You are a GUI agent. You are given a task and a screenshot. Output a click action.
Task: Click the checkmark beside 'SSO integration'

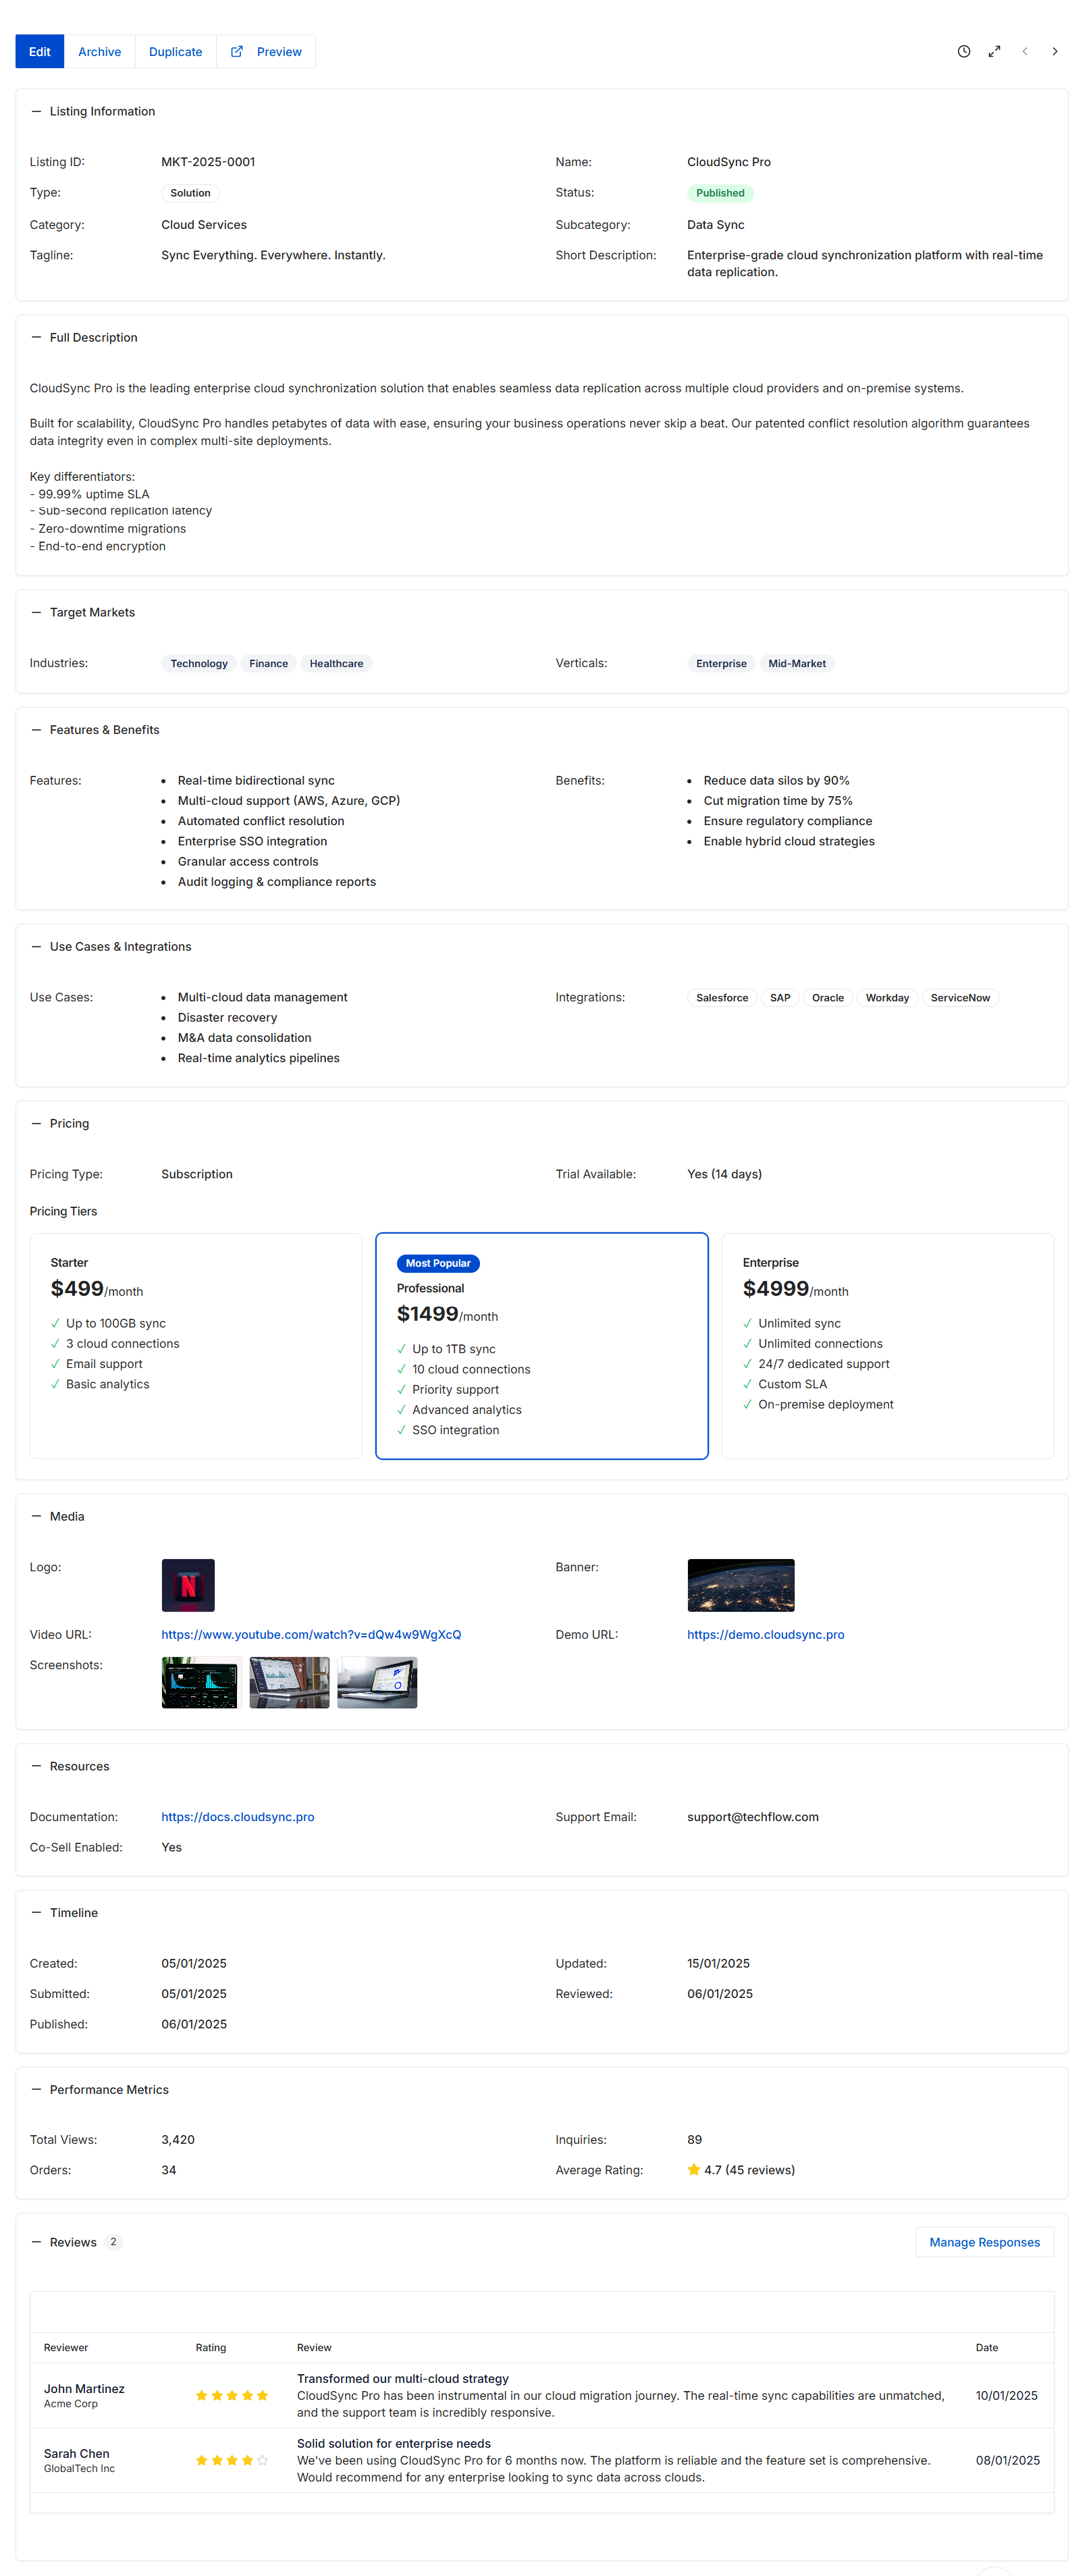coord(402,1431)
